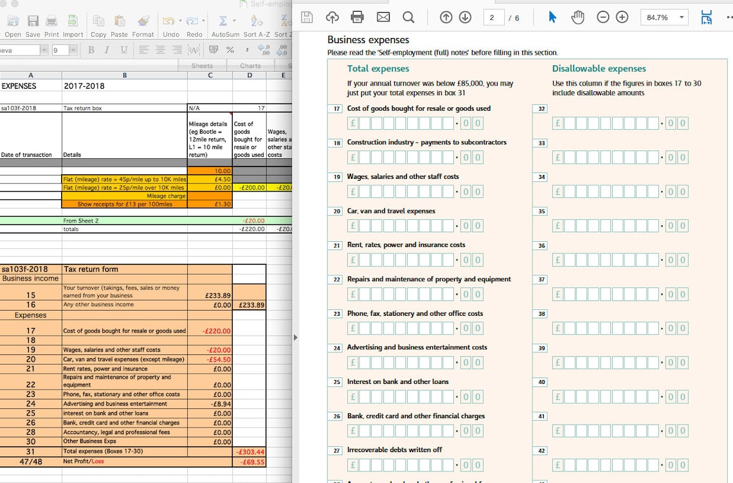Switch to the Selection arrow tool in Acrobat

pyautogui.click(x=551, y=17)
